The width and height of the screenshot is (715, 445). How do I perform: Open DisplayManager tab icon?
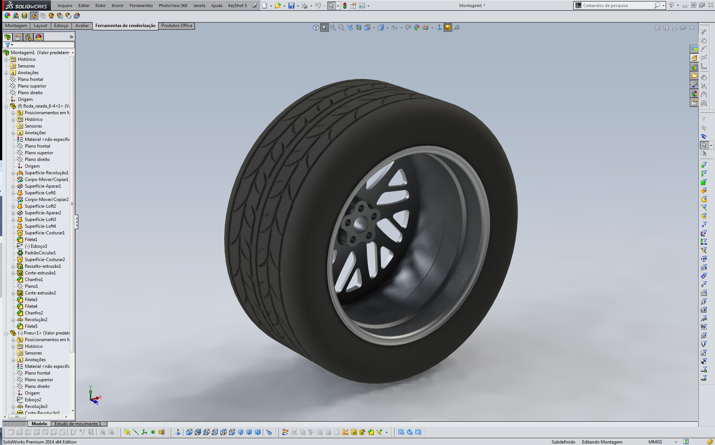tap(39, 37)
